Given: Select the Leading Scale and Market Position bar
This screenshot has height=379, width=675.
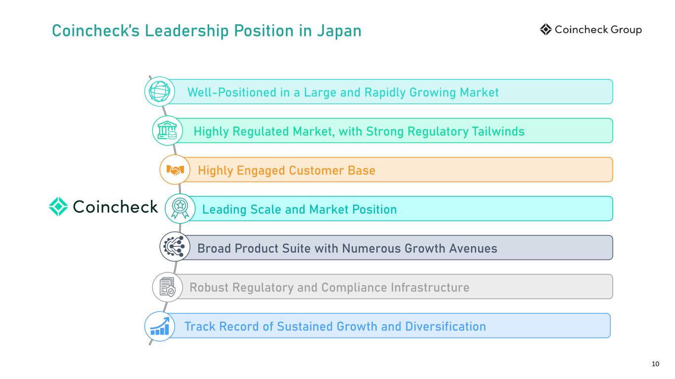Looking at the screenshot, I should (x=401, y=209).
